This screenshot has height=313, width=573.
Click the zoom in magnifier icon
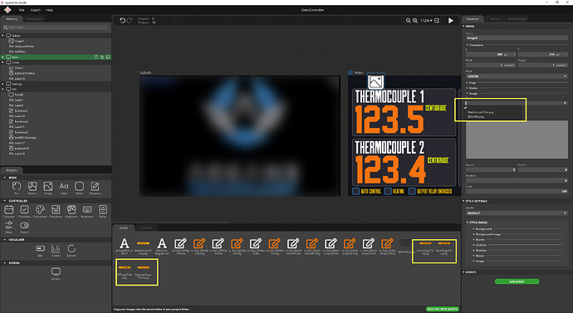click(415, 21)
